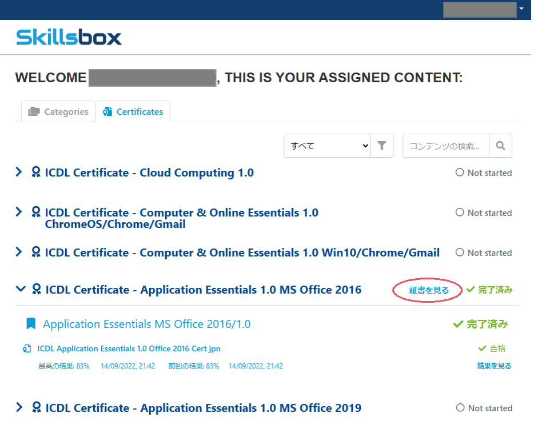The width and height of the screenshot is (534, 425).
Task: Open Application Essentials 1.0 MS Office 2016 title
Action: coord(204,290)
